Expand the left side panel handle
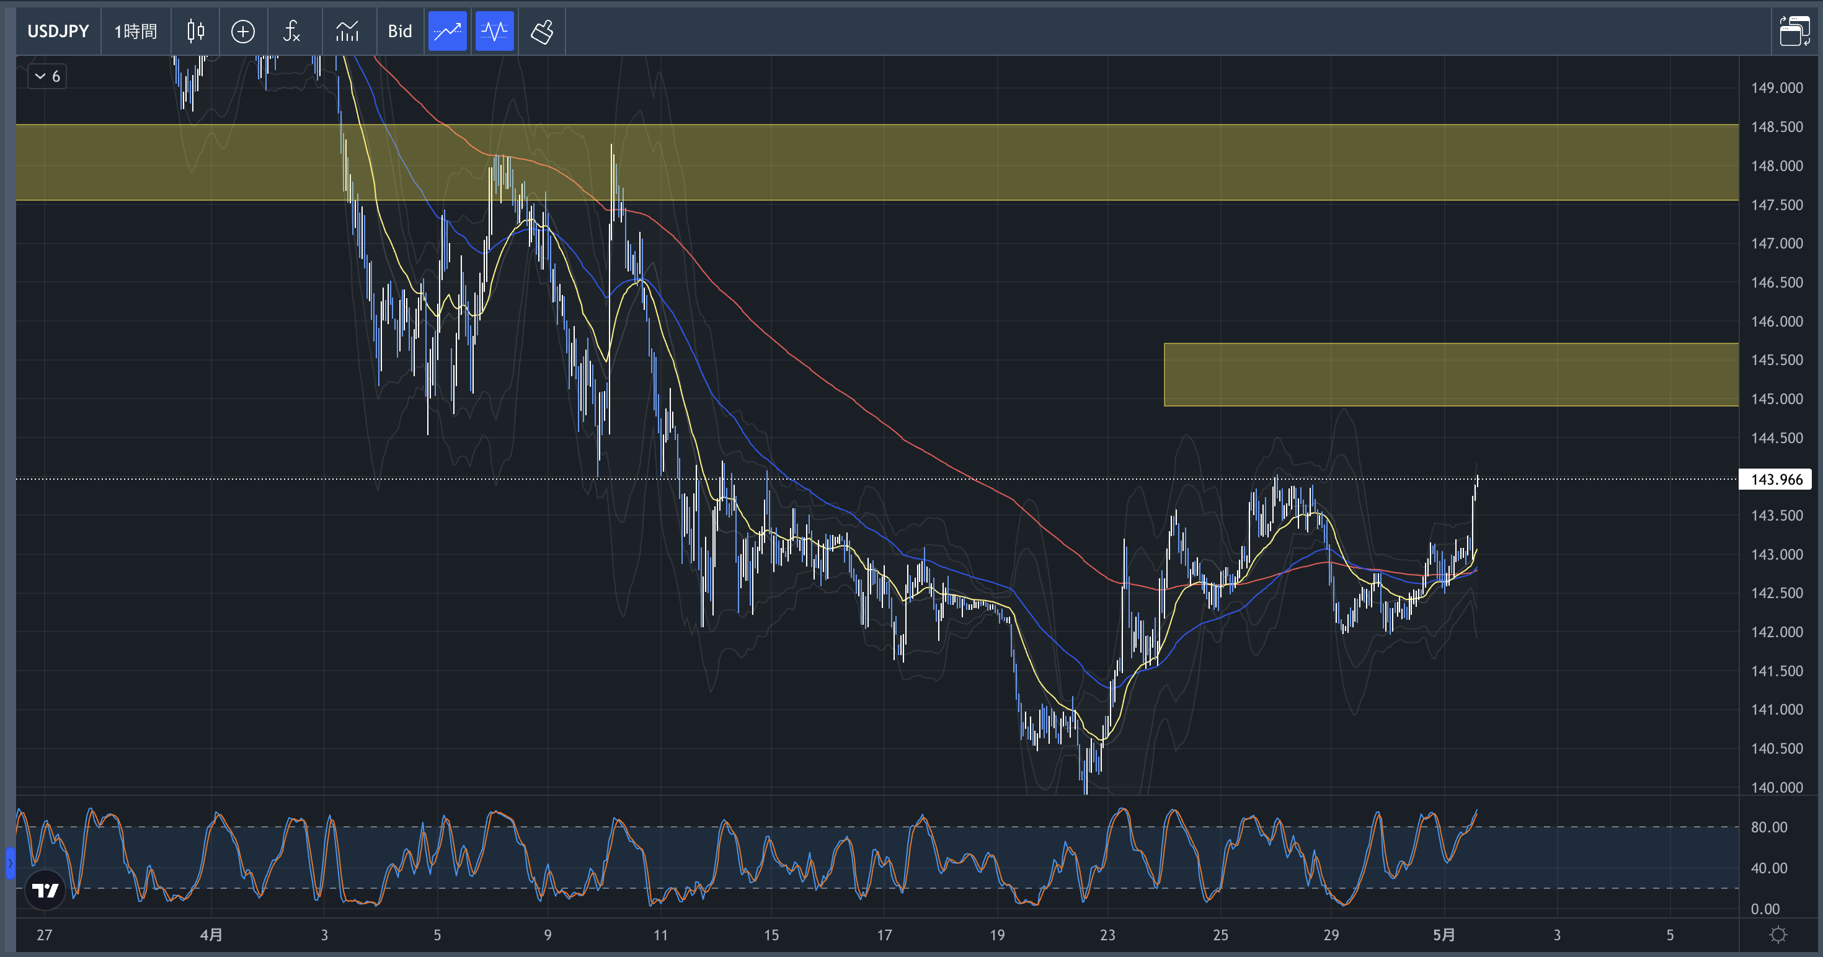The width and height of the screenshot is (1823, 957). click(x=10, y=863)
